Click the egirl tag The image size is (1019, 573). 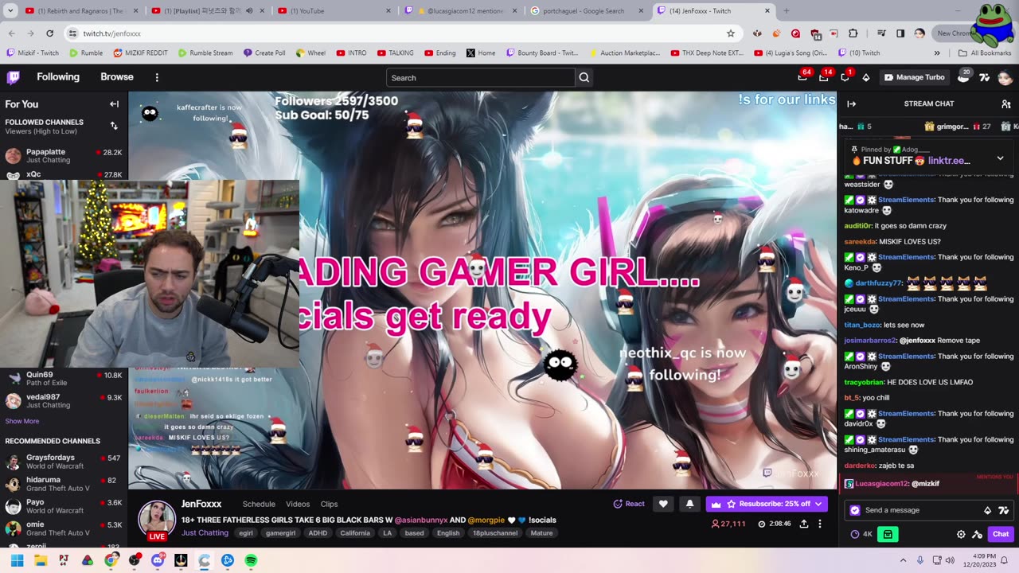point(245,533)
